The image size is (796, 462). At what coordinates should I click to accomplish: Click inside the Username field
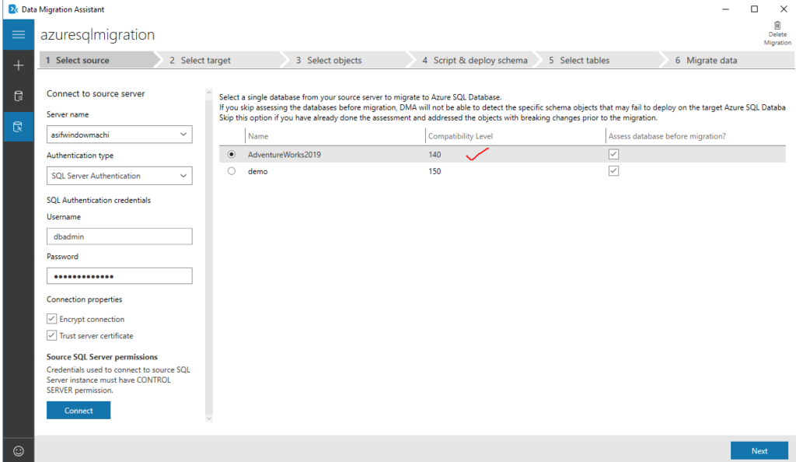[119, 235]
